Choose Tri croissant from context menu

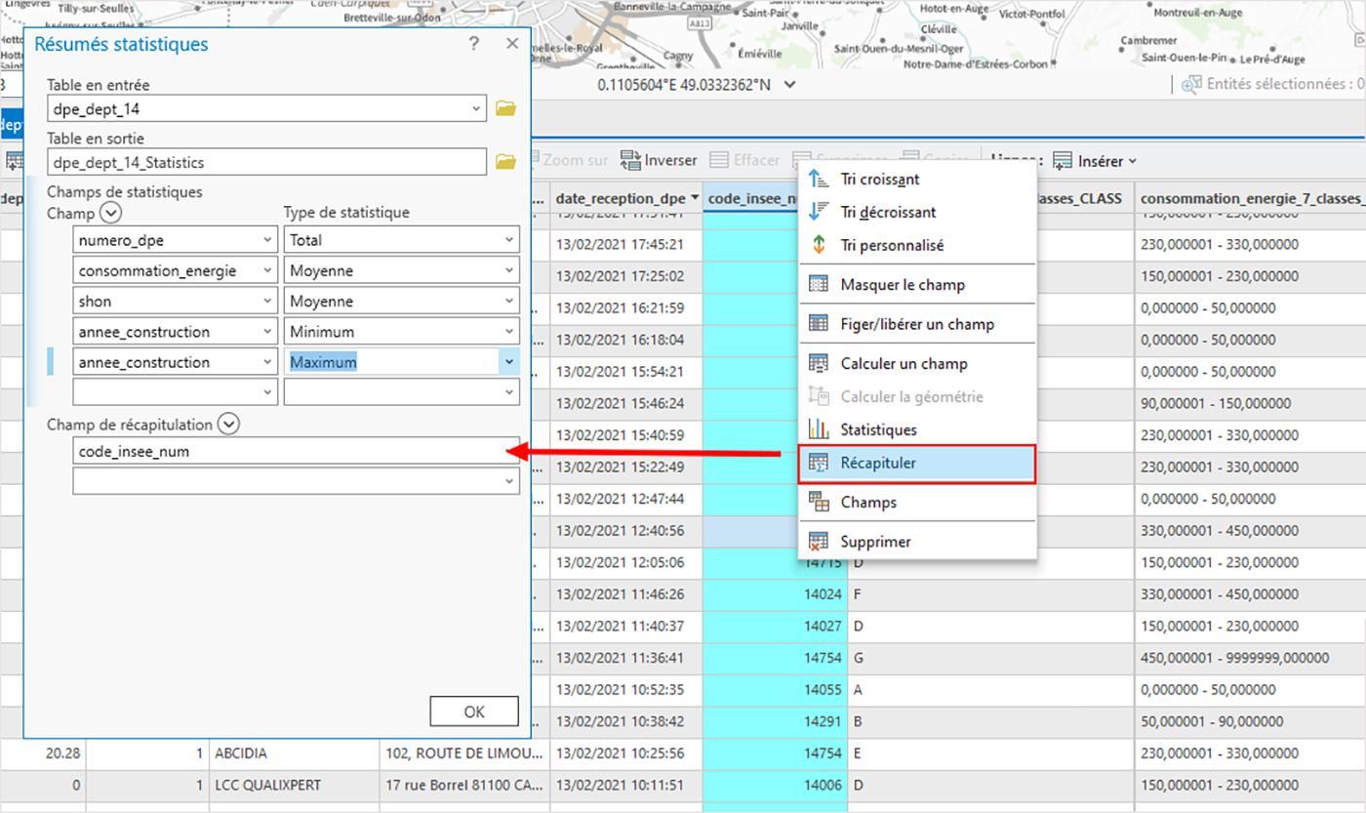(917, 180)
